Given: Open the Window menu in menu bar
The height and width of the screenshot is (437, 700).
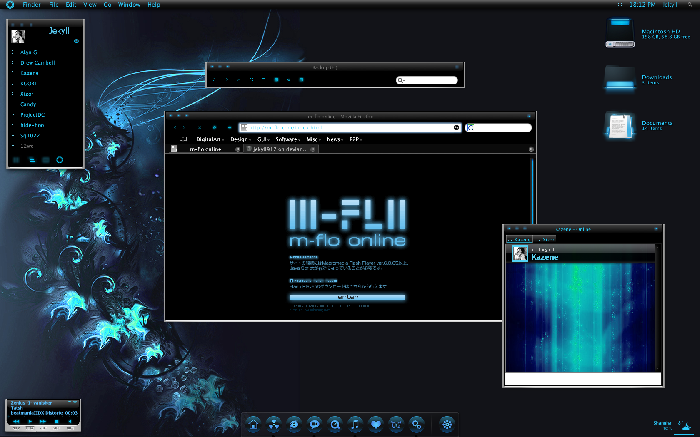Looking at the screenshot, I should [129, 5].
